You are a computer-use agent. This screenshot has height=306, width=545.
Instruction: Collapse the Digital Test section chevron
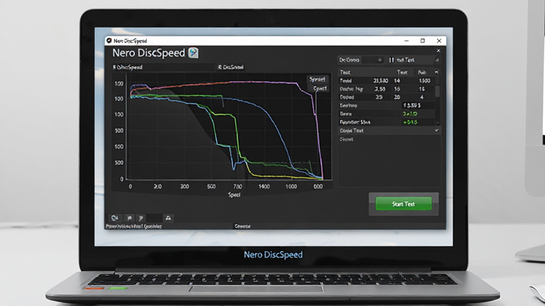click(436, 131)
